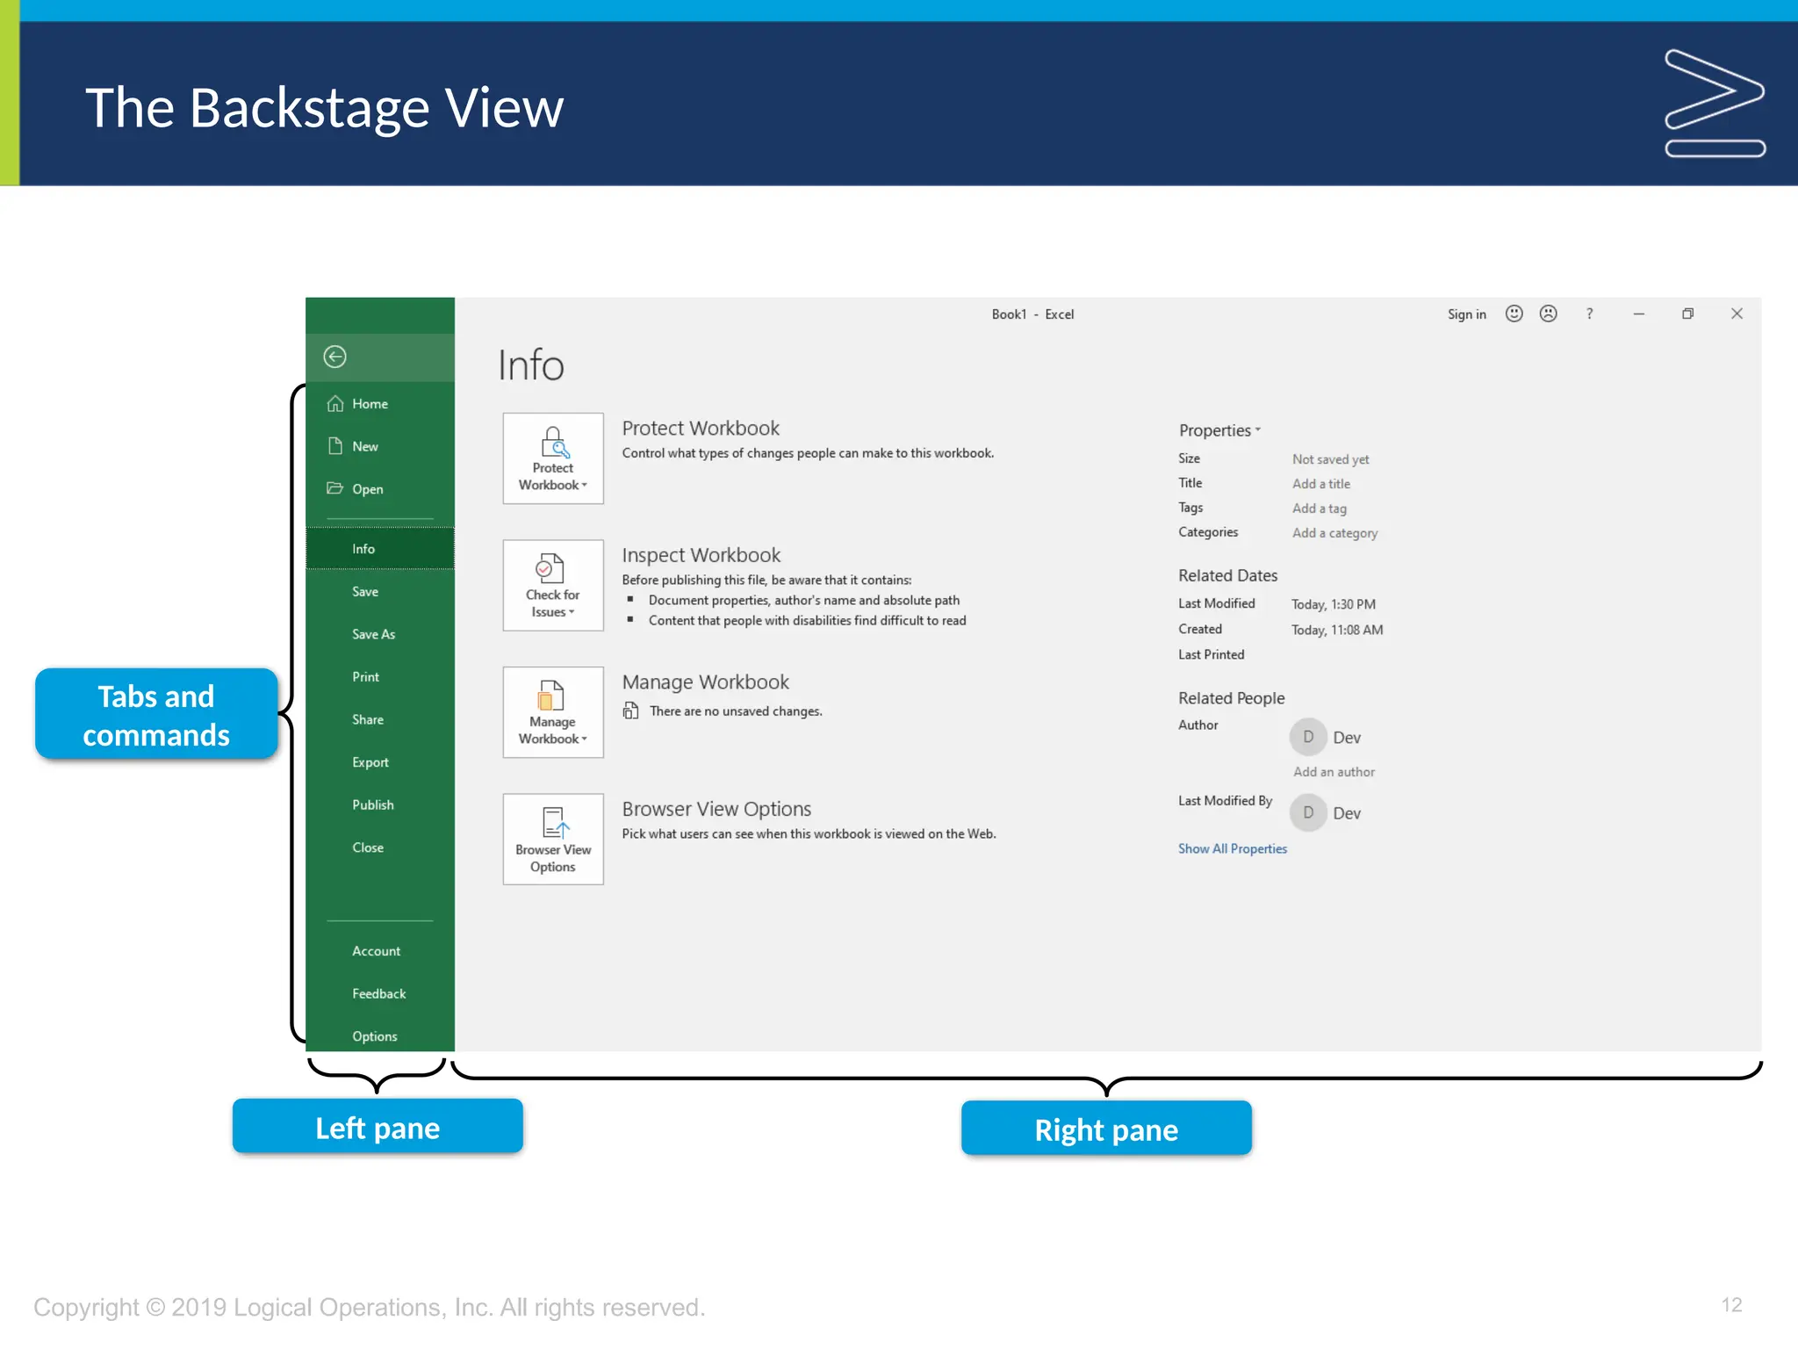
Task: Click the Add a category field
Action: pos(1334,533)
